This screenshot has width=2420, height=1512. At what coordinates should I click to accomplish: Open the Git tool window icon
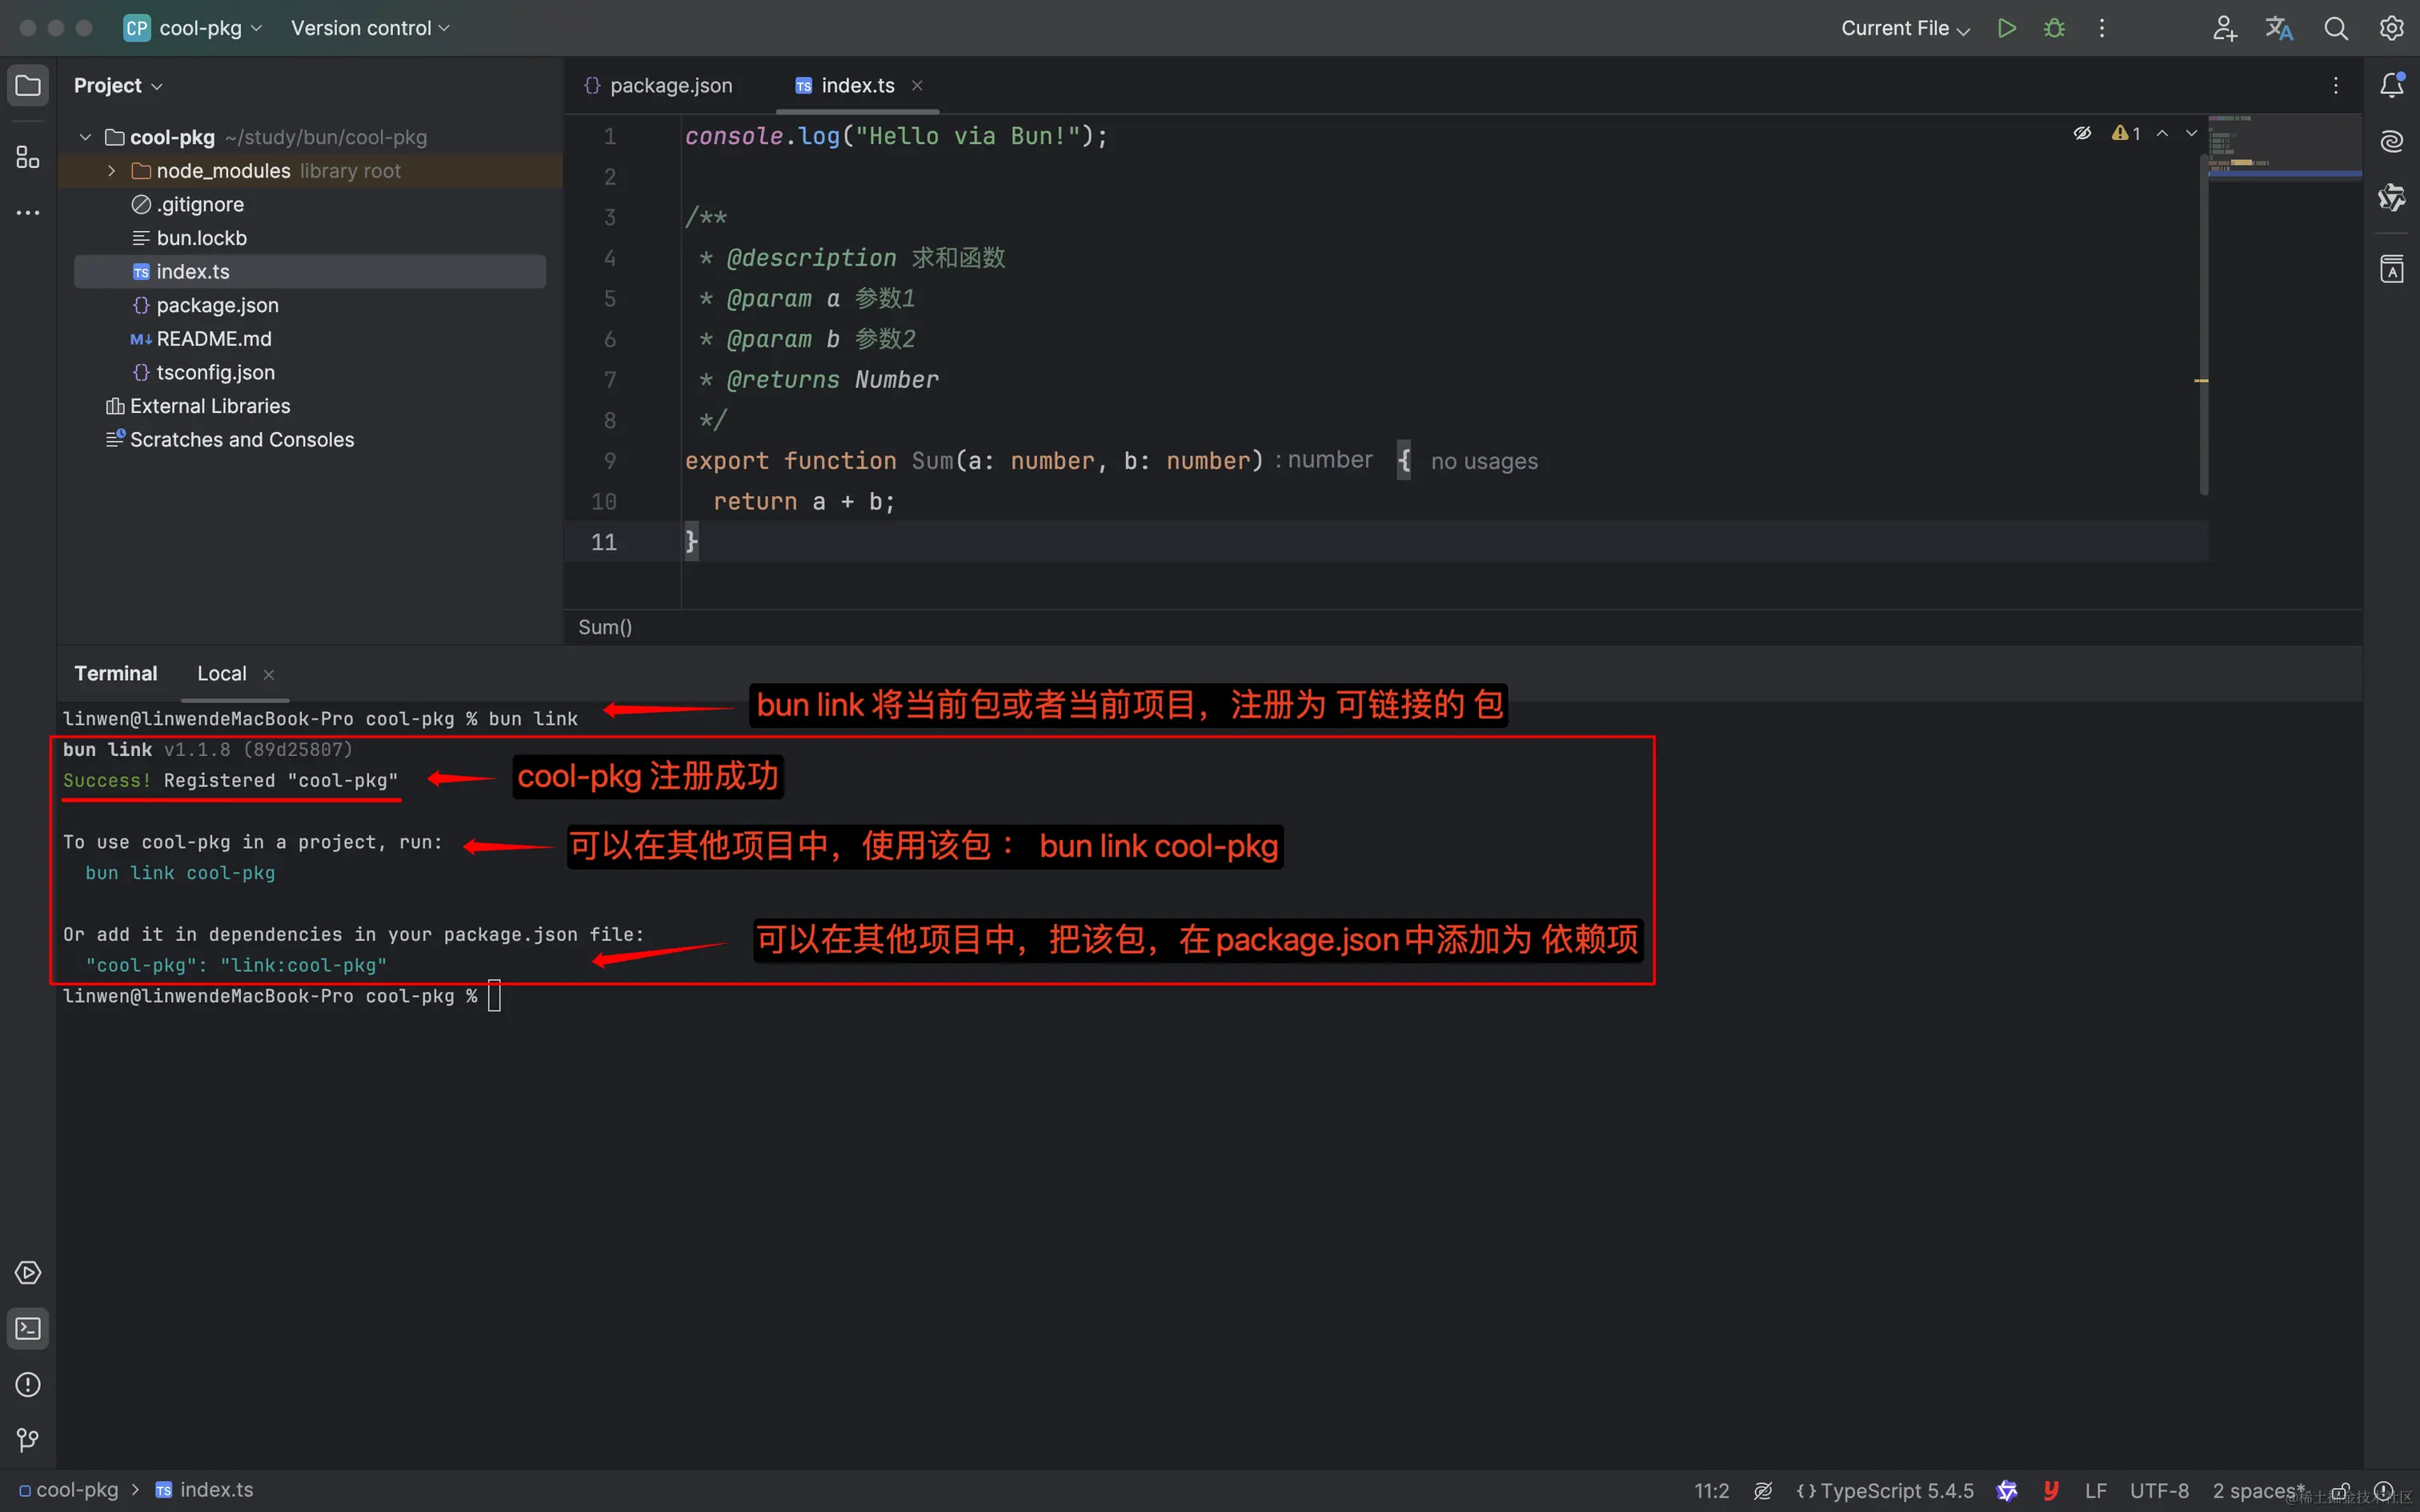(28, 1440)
